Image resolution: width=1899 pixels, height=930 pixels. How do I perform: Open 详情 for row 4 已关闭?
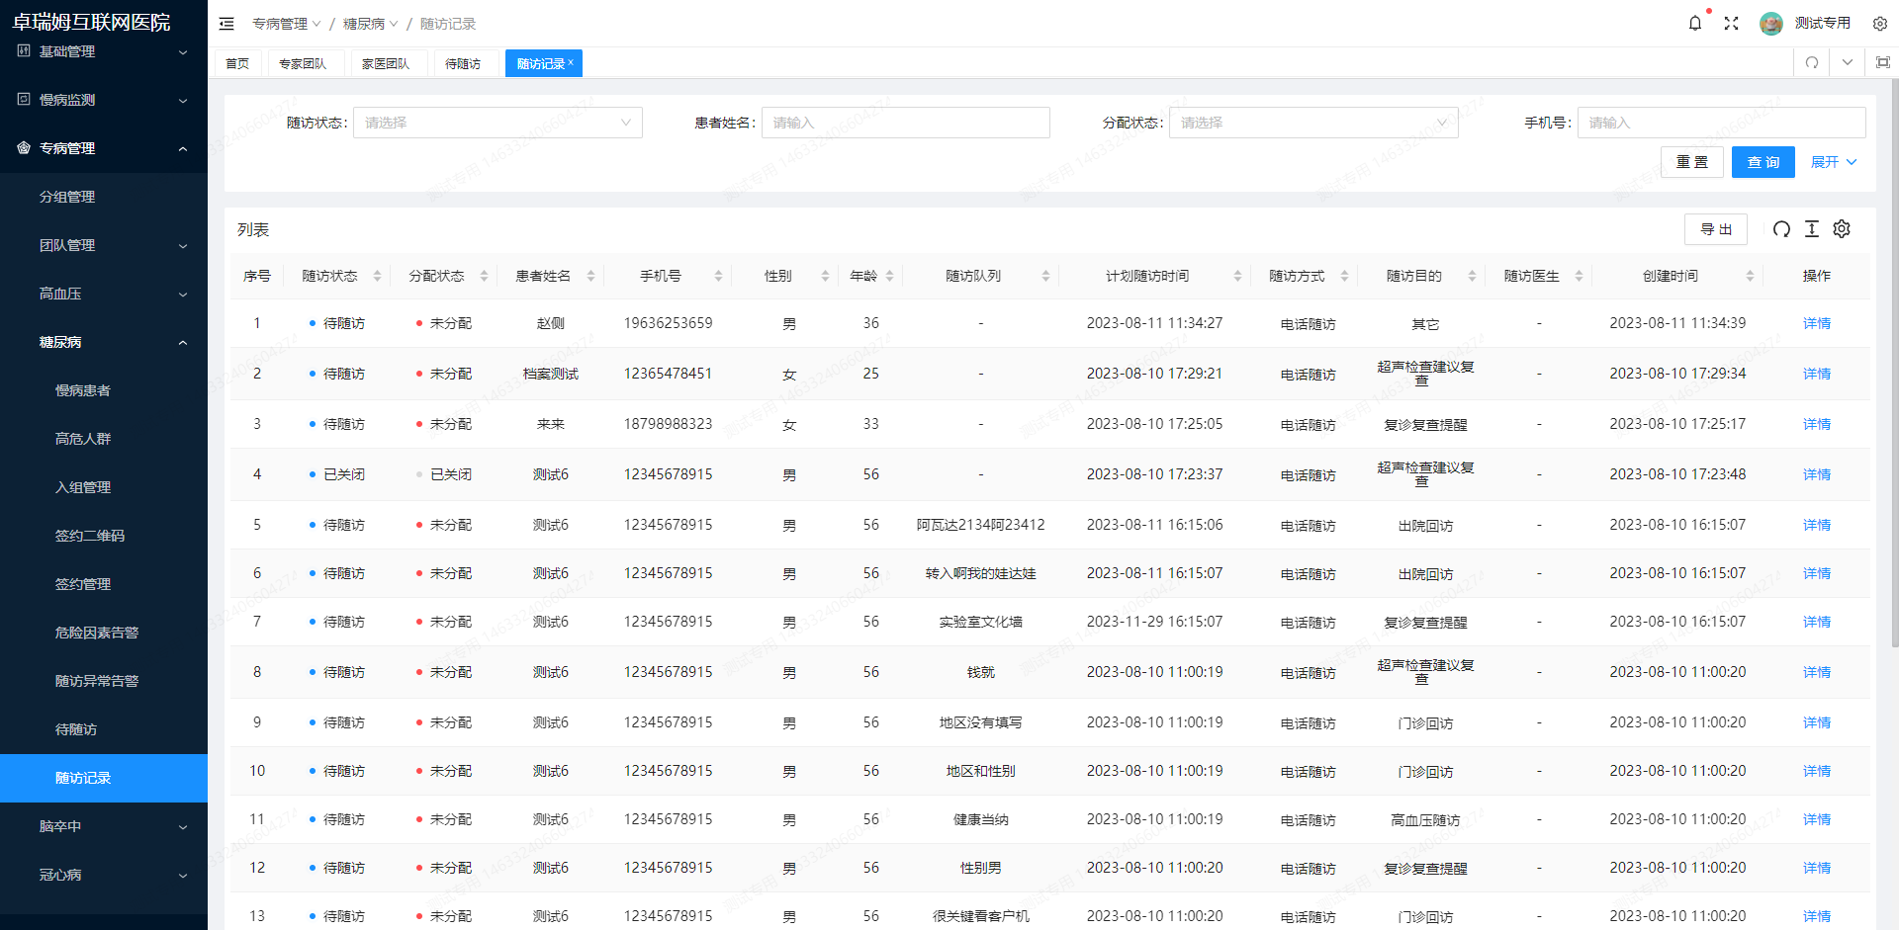click(1817, 474)
